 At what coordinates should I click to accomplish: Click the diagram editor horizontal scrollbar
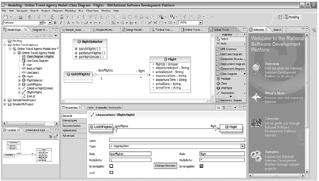tap(136, 100)
